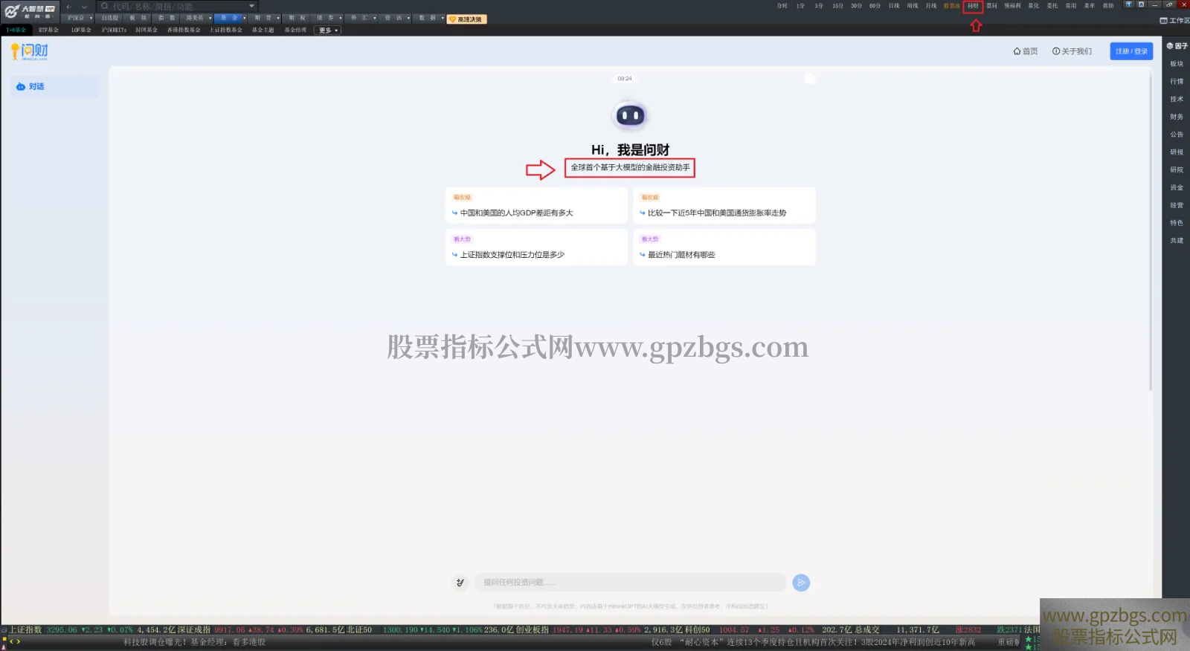The width and height of the screenshot is (1190, 651).
Task: Click the 大智慧 logo icon
Action: pyautogui.click(x=12, y=11)
